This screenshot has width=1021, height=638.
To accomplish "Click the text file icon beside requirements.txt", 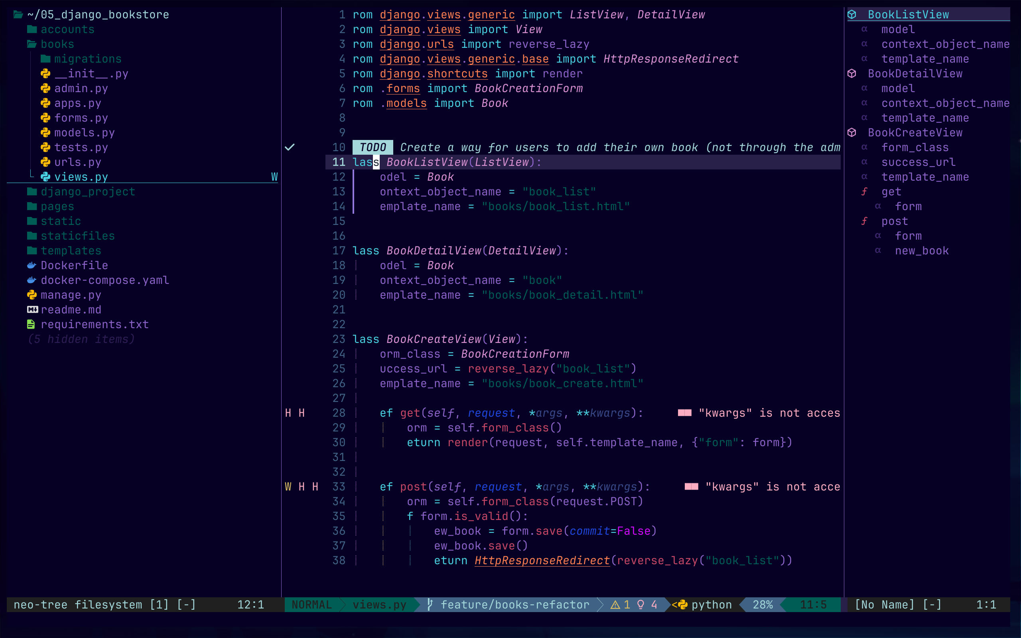I will (x=31, y=325).
